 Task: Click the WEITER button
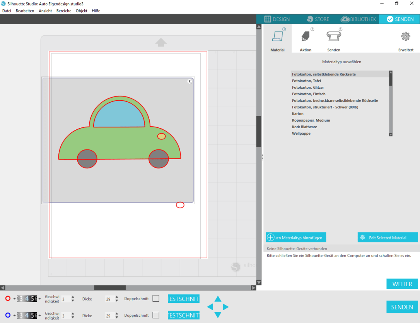(x=402, y=284)
